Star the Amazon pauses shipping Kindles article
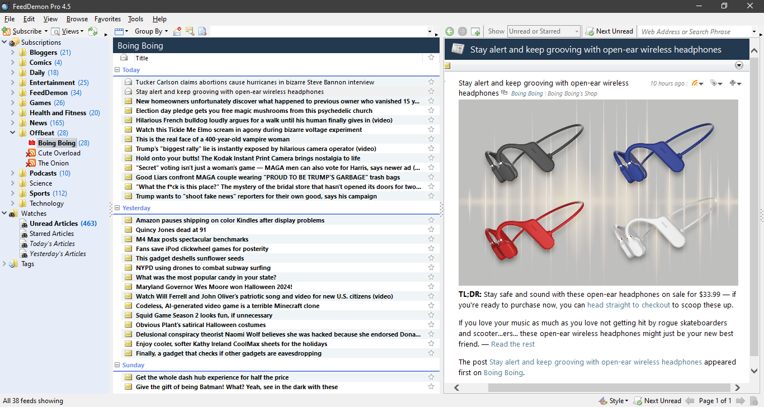764x407 pixels. [431, 220]
